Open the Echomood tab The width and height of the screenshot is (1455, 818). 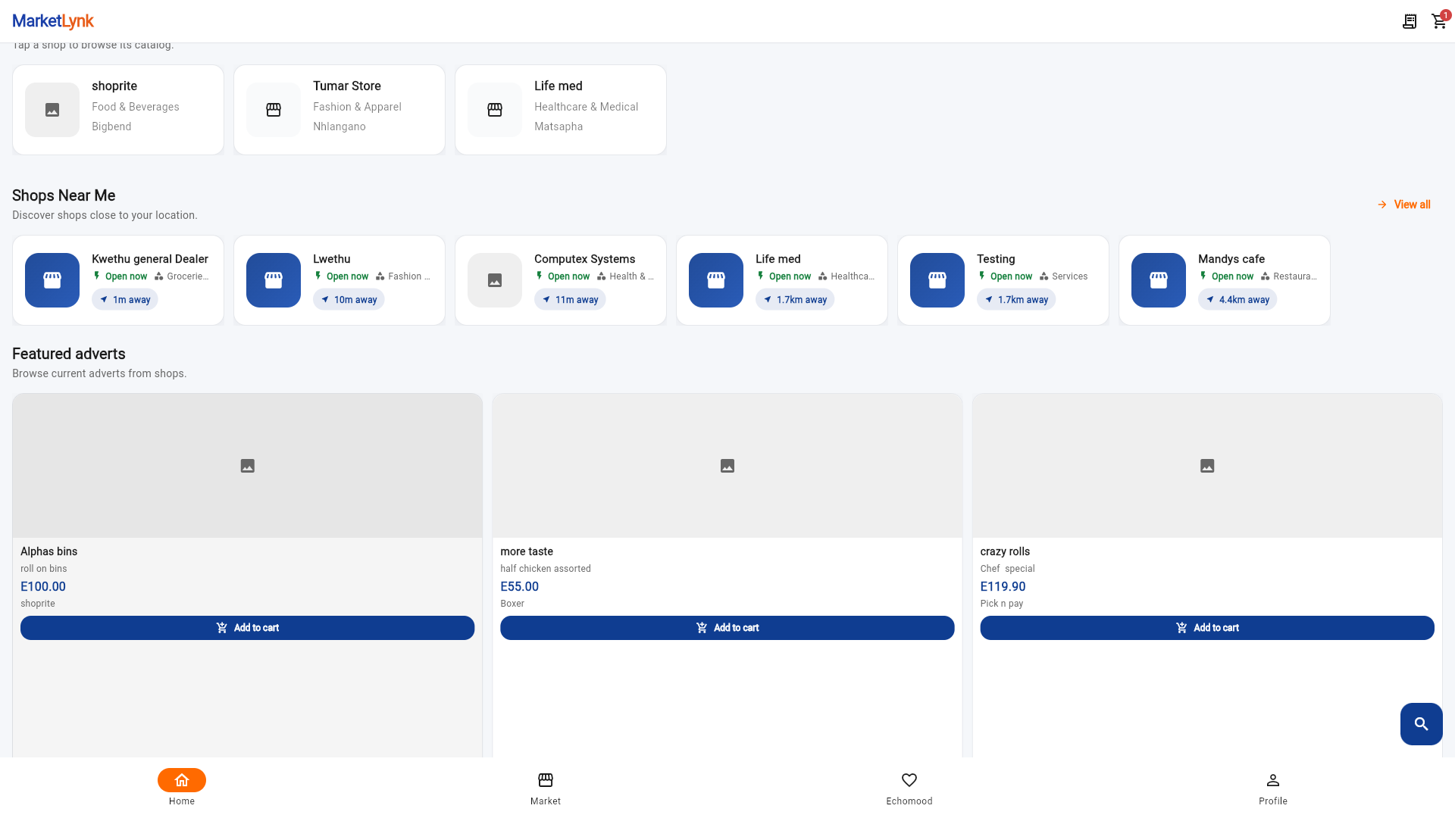[909, 788]
